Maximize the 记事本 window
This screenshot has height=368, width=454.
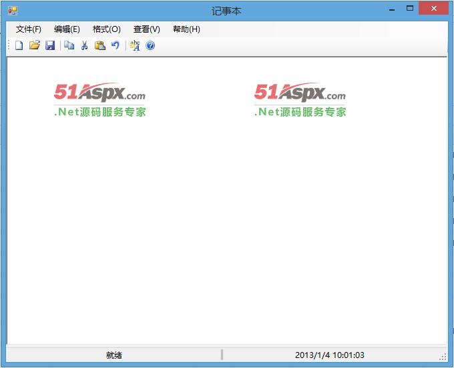410,9
